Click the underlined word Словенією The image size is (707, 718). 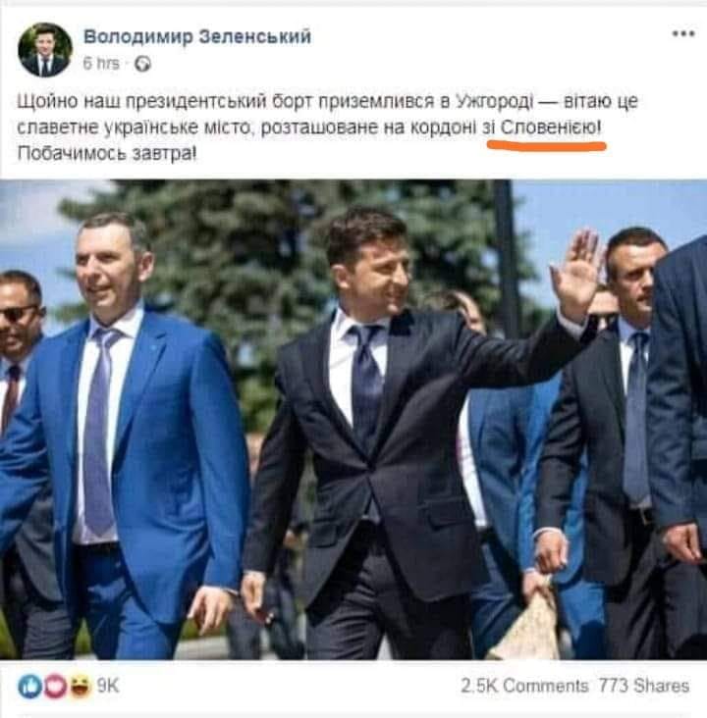click(548, 127)
